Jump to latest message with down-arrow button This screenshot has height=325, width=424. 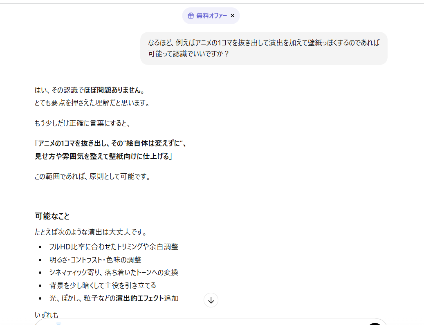tap(211, 300)
